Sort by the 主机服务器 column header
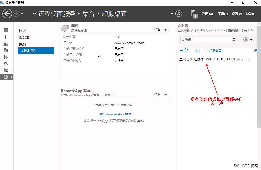Viewport: 261px width, 170px height. click(214, 51)
